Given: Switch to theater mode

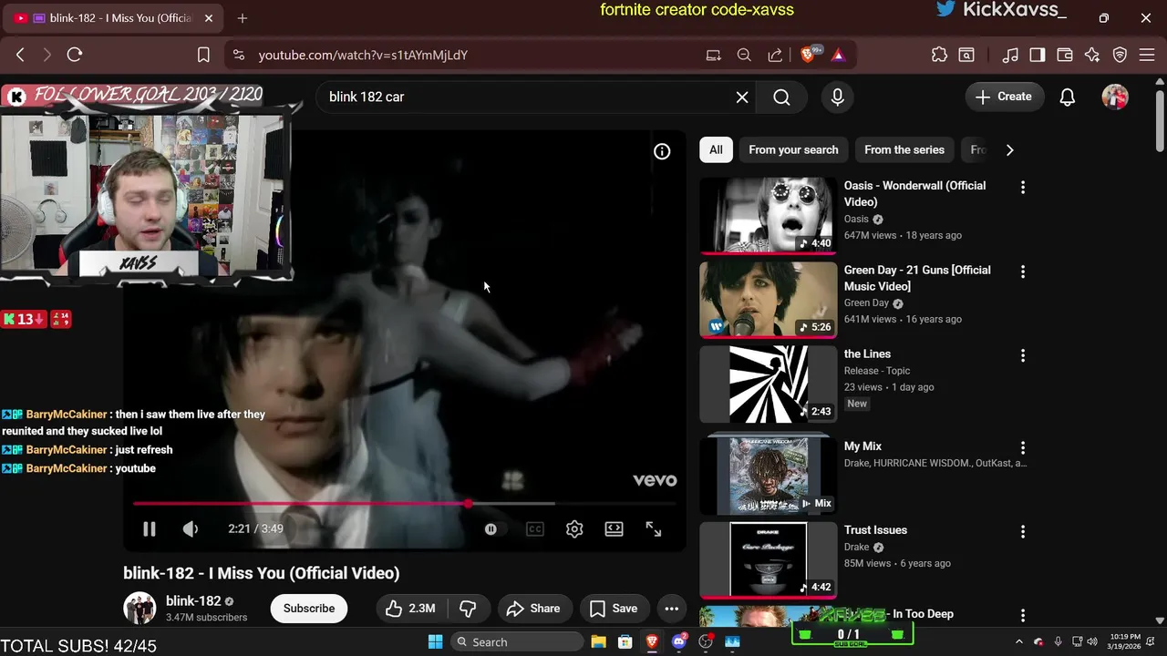Looking at the screenshot, I should [x=614, y=529].
